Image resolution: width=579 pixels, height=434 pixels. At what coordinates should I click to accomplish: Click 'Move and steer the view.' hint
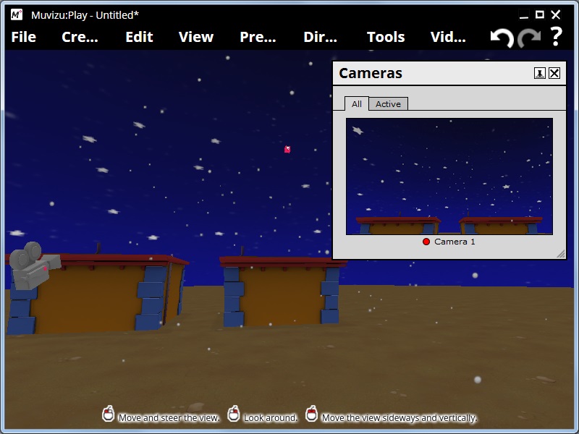pos(169,418)
